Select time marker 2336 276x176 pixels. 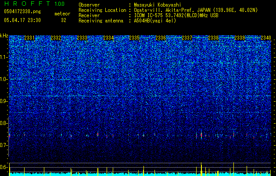coord(161,38)
